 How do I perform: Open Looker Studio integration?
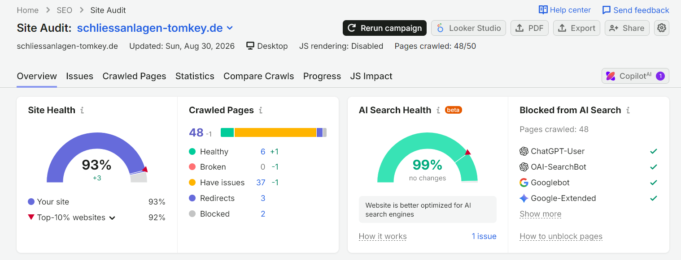click(468, 28)
